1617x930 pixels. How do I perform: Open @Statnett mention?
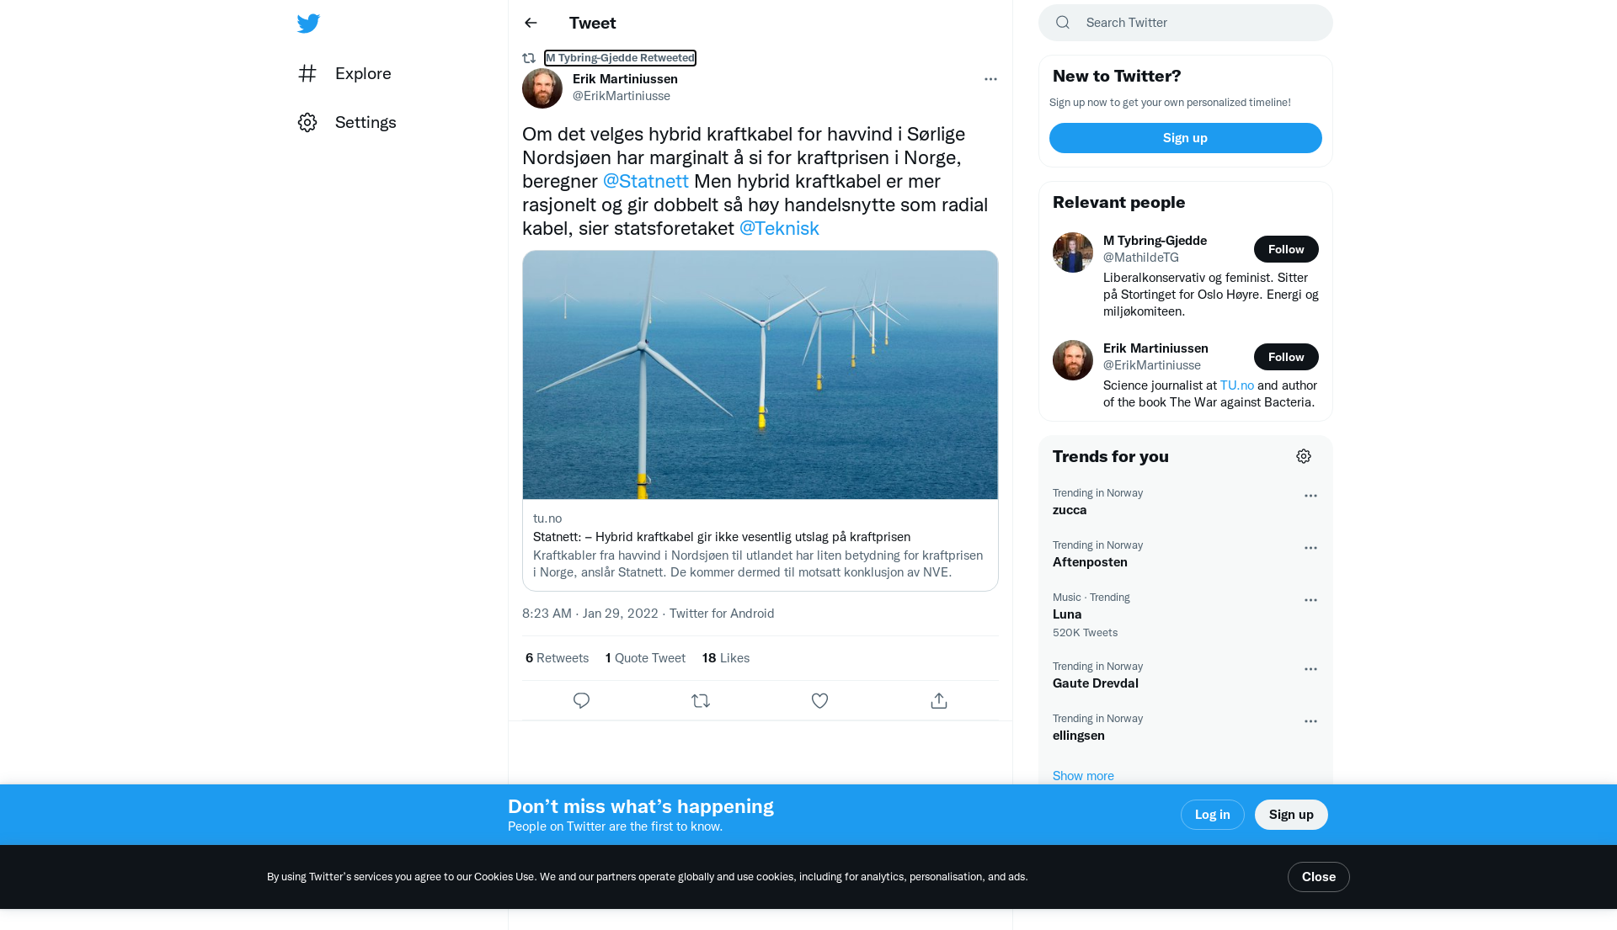pos(646,181)
